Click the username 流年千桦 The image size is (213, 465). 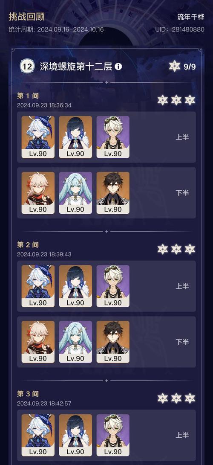191,17
